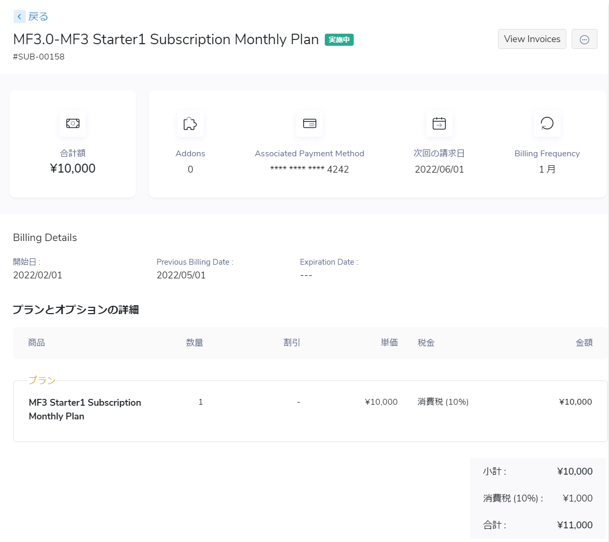Click the 割引 column header
Screen dimensions: 609x542
coord(292,343)
